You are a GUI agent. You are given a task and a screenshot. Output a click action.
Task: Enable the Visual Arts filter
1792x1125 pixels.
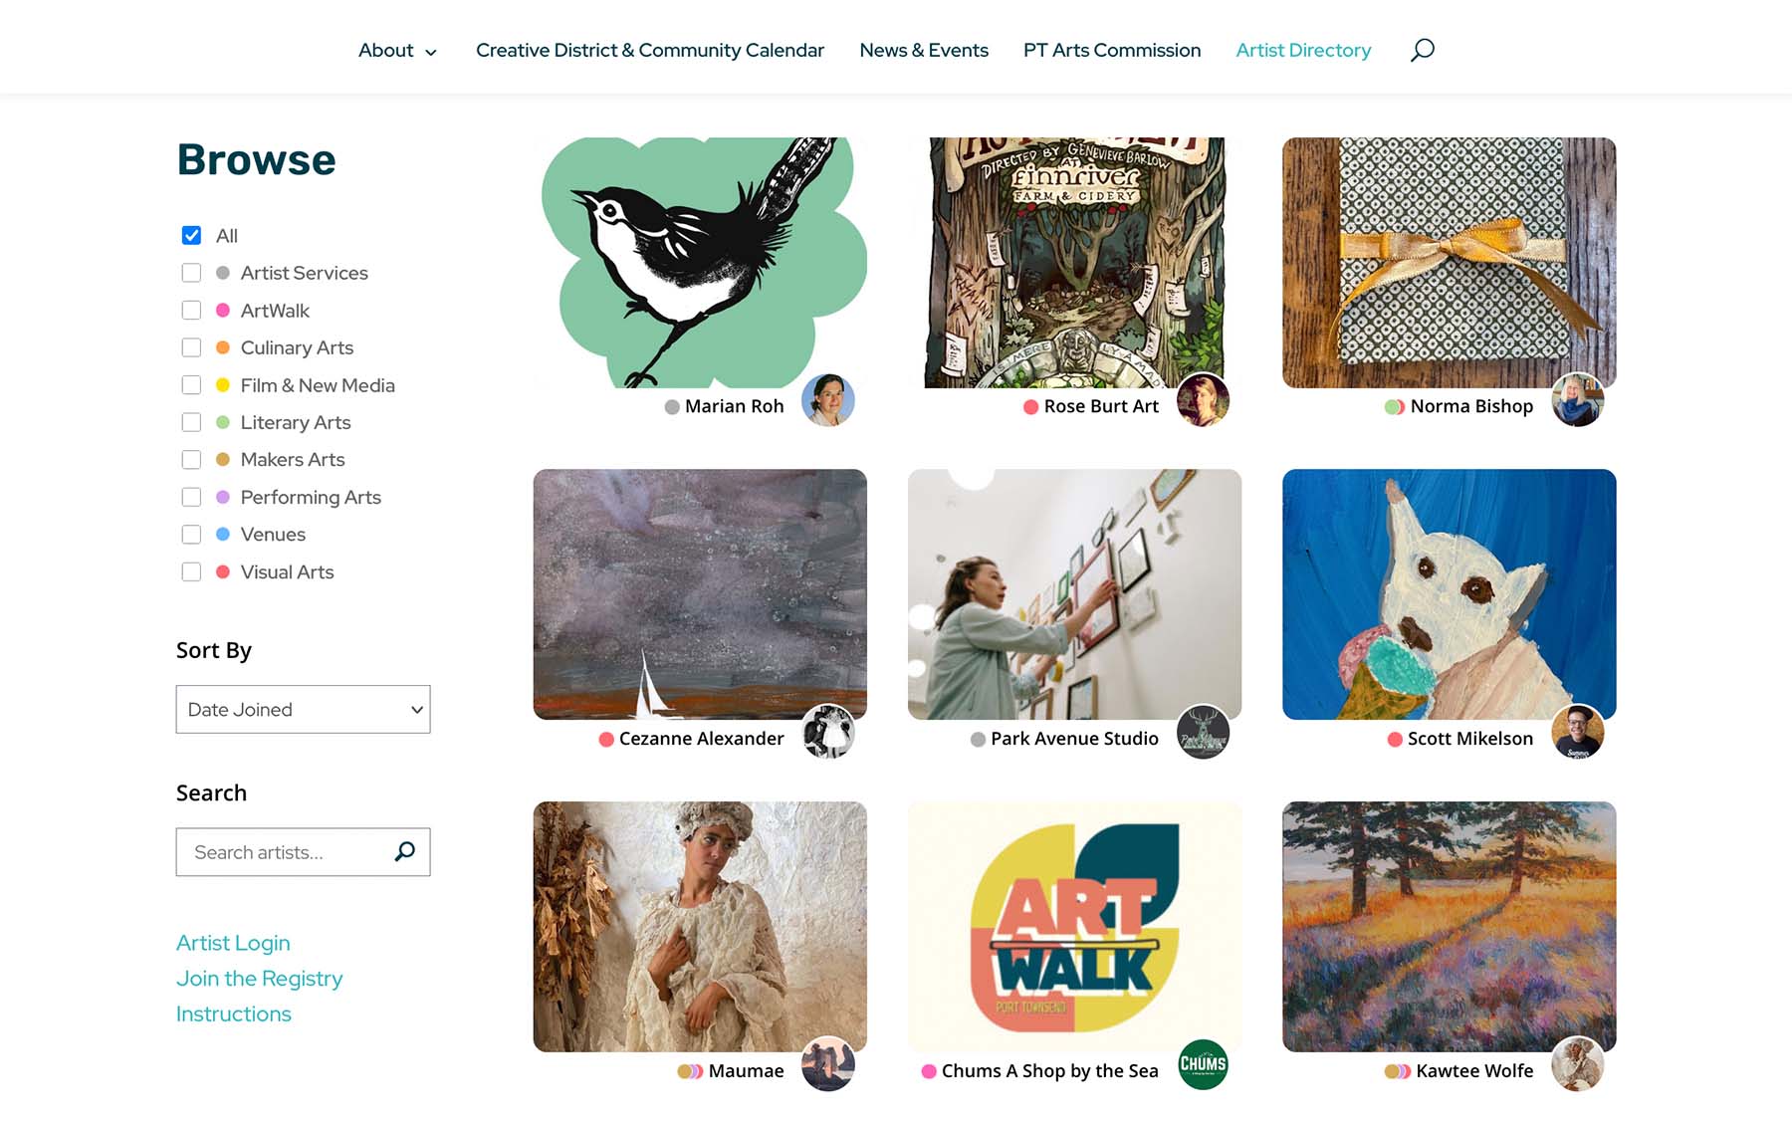point(191,571)
